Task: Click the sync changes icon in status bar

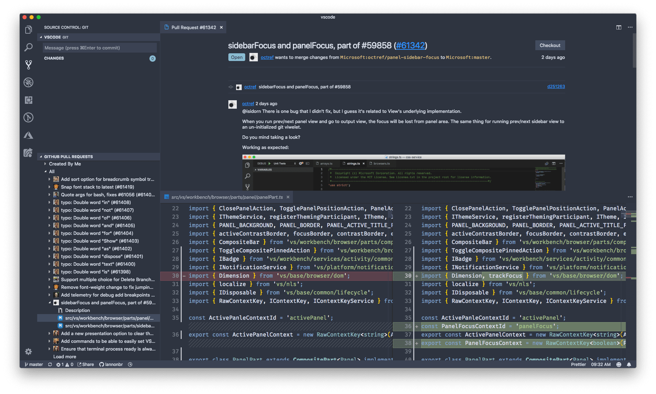Action: [x=50, y=365]
